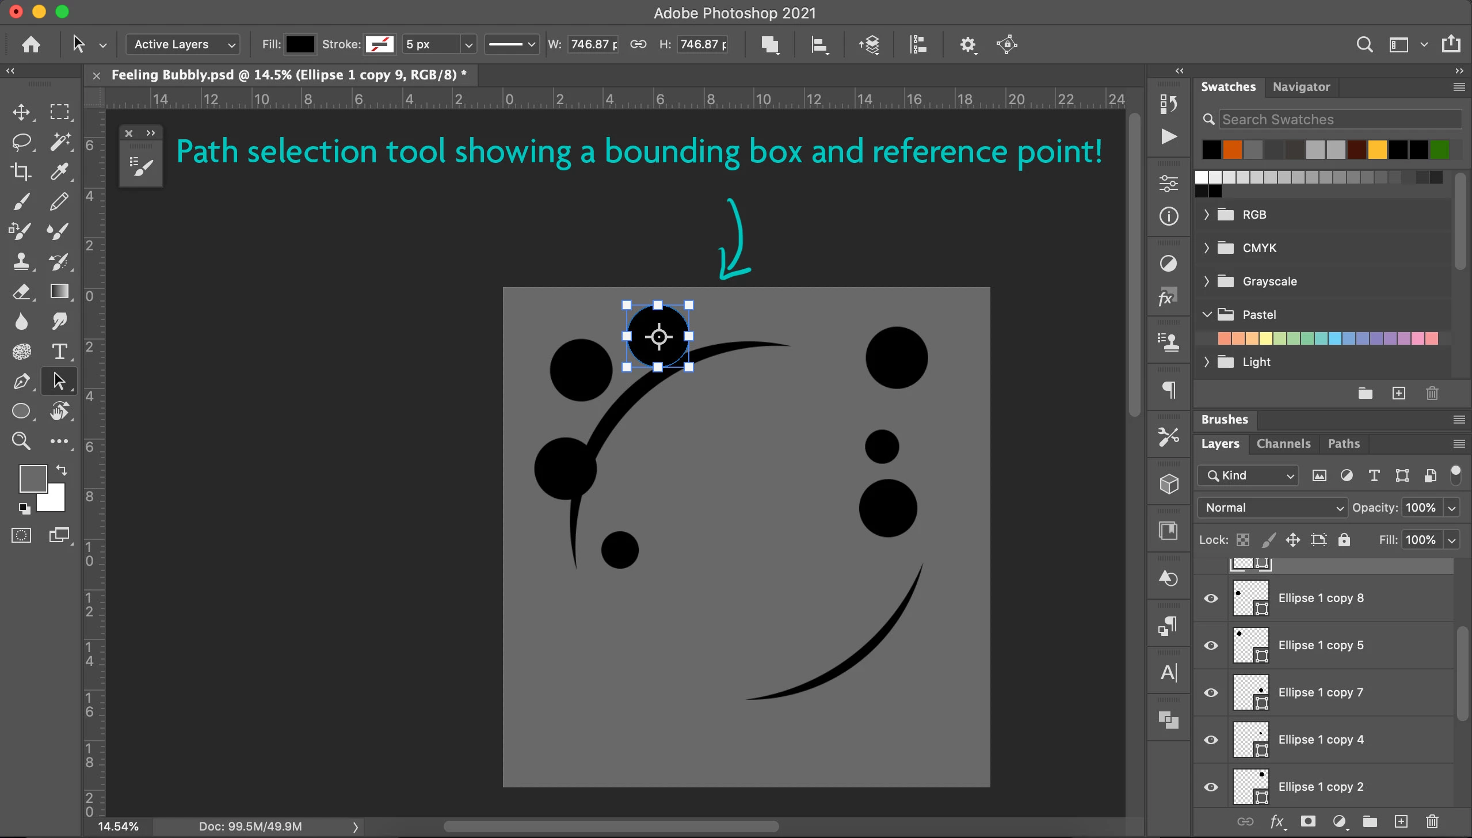Screen dimensions: 1472x838
Task: Switch to the Channels tab
Action: pos(1283,444)
